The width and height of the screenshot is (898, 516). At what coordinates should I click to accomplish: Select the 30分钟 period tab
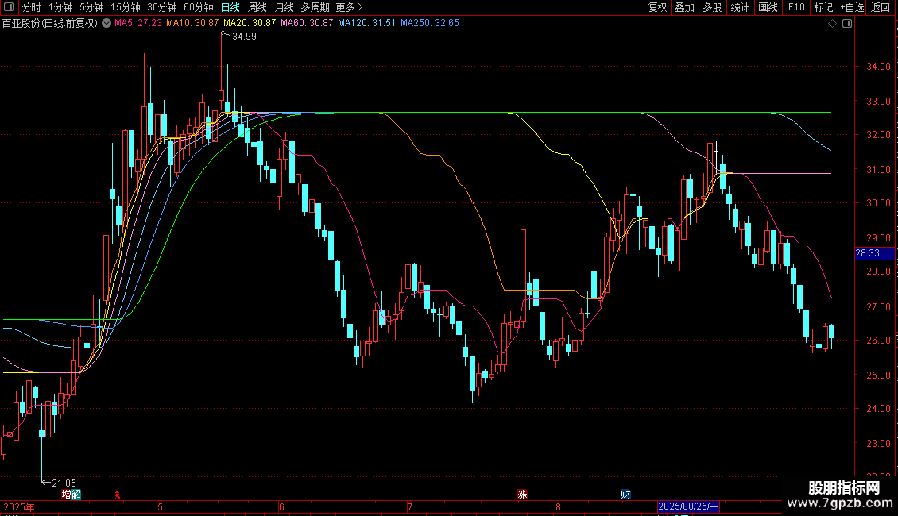pos(162,7)
